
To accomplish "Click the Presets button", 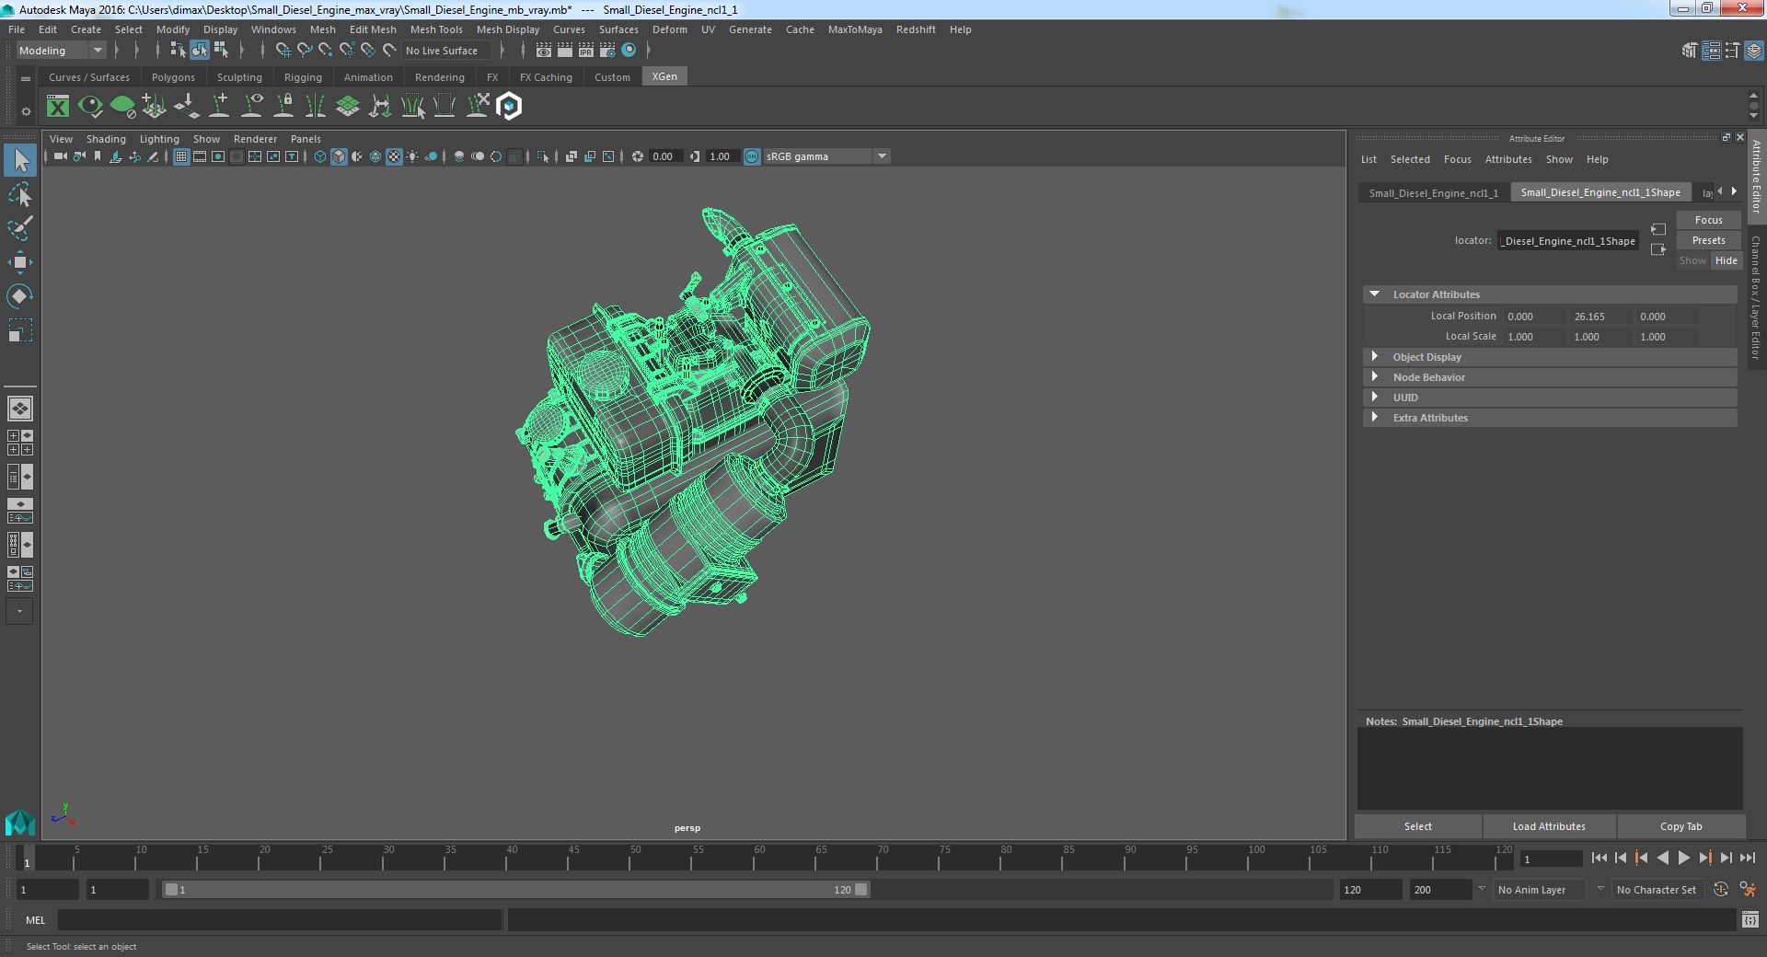I will coord(1708,240).
